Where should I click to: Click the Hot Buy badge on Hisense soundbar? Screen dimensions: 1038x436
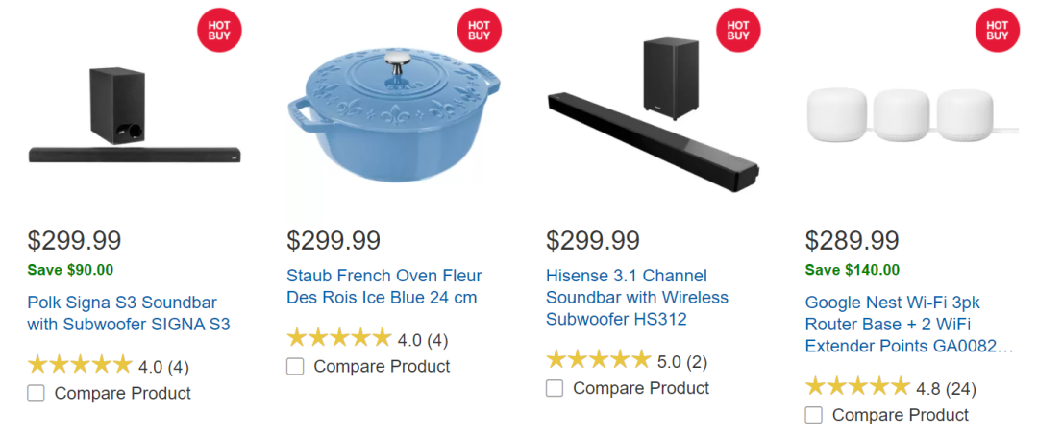[x=738, y=31]
